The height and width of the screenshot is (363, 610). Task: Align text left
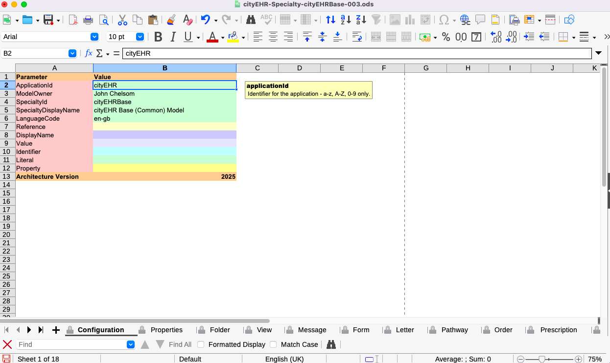tap(258, 37)
